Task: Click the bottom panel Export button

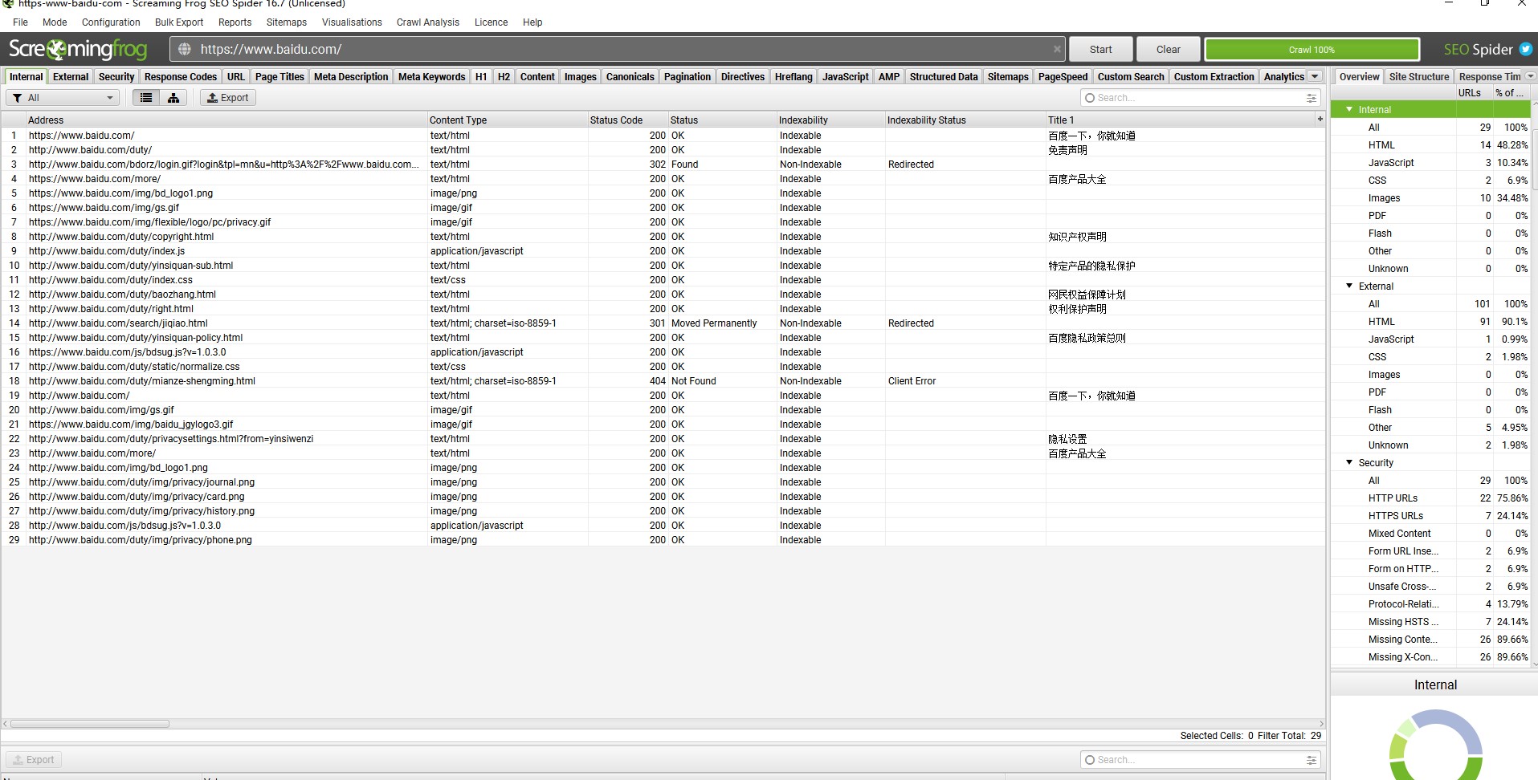Action: tap(34, 760)
